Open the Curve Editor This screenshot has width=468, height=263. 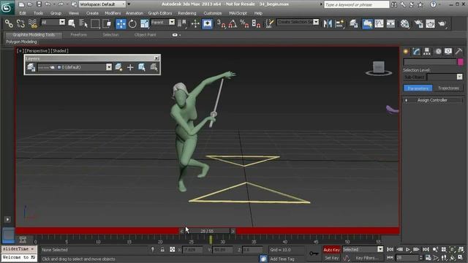[379, 23]
